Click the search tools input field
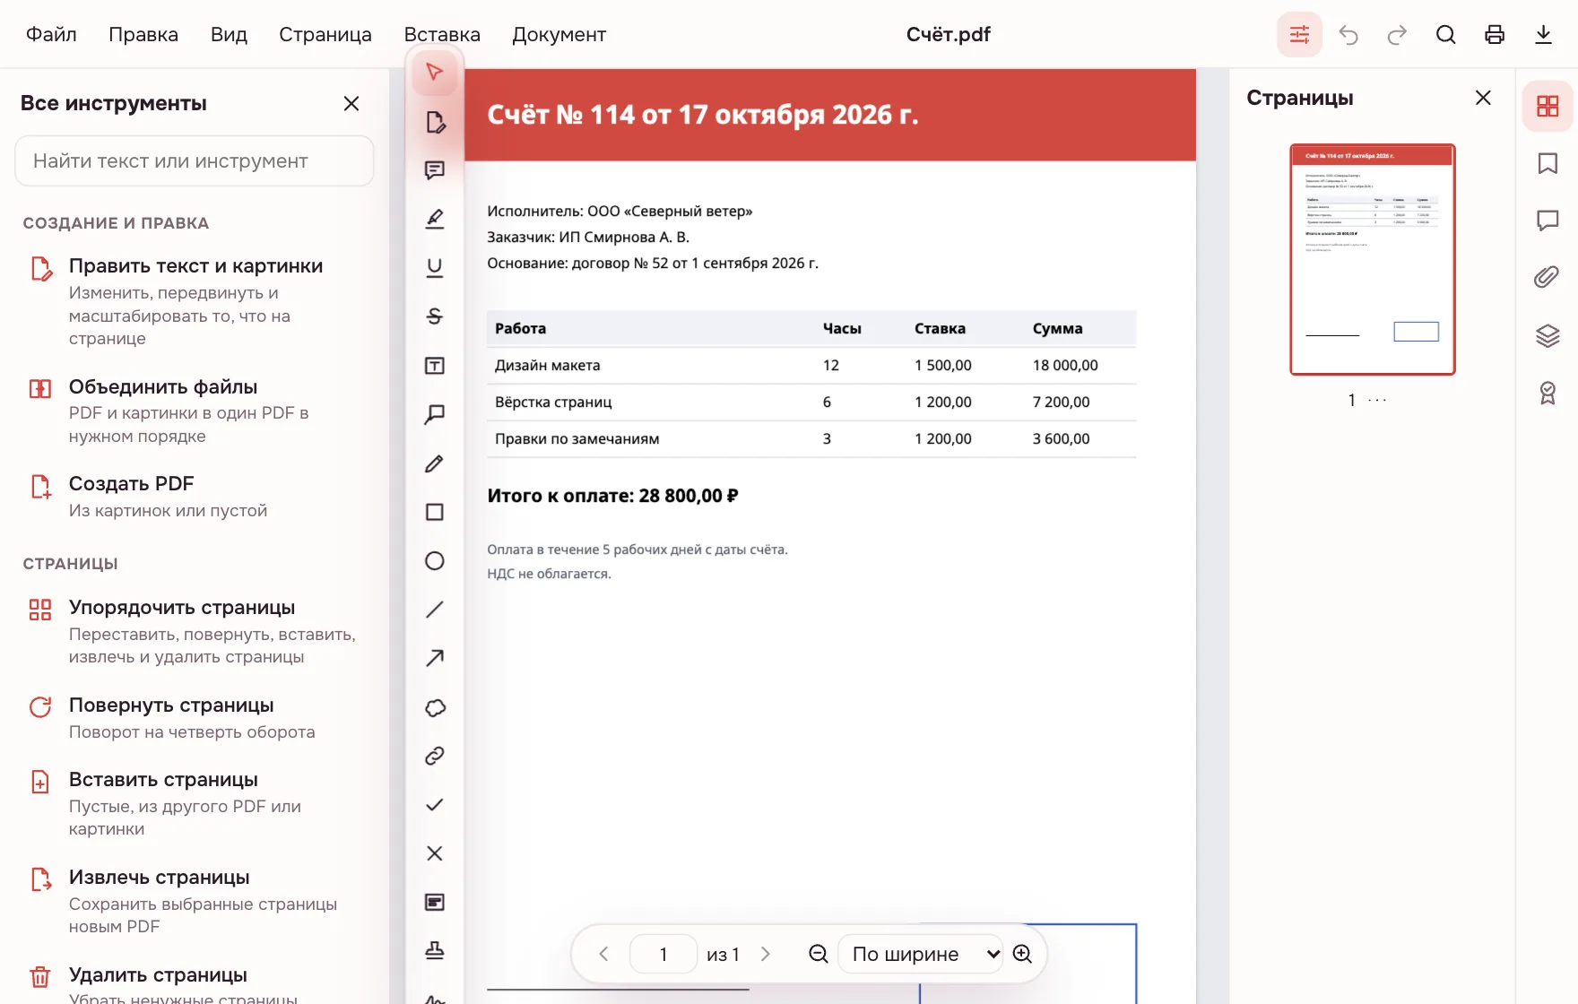The image size is (1578, 1004). click(x=195, y=161)
